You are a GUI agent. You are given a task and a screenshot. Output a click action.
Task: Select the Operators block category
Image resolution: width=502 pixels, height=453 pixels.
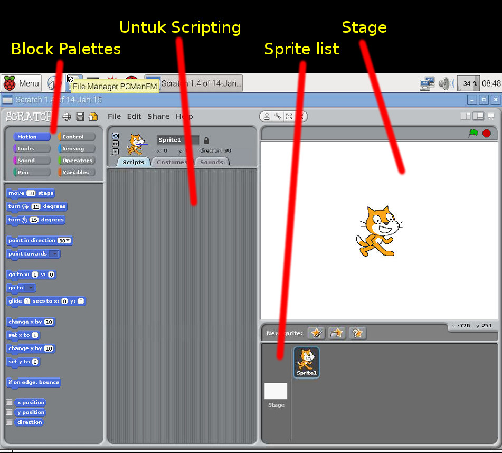(76, 160)
